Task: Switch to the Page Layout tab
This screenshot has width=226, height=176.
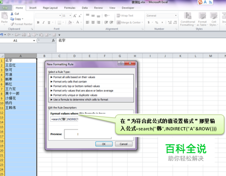Action: pos(50,8)
